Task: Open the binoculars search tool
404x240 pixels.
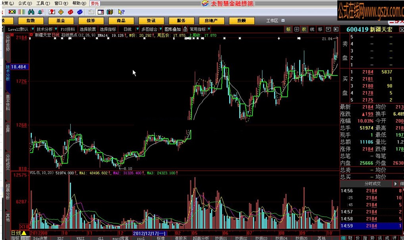Action: point(31,12)
